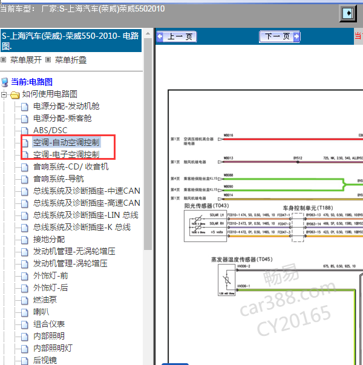Click the 如何使用电路图 folder icon
Screen dimensions: 363x365
point(15,95)
